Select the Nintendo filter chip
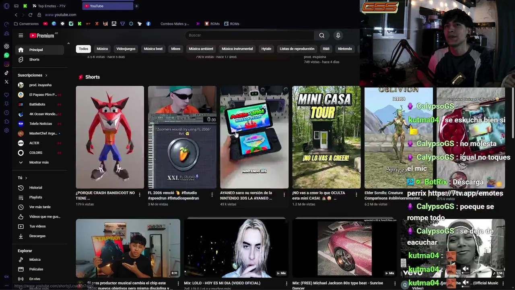The width and height of the screenshot is (515, 290). click(x=345, y=49)
